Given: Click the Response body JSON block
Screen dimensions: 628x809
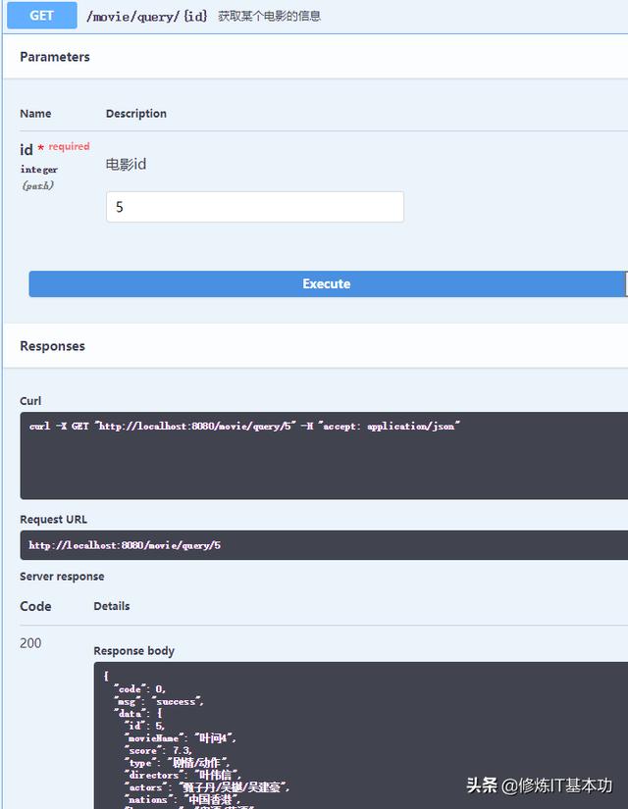Looking at the screenshot, I should click(x=360, y=735).
